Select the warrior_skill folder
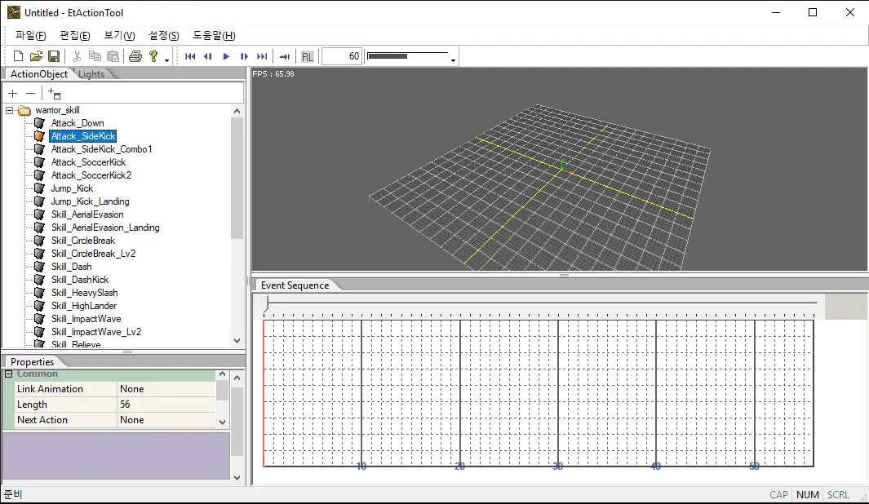Screen dimensions: 869x504 tap(57, 110)
